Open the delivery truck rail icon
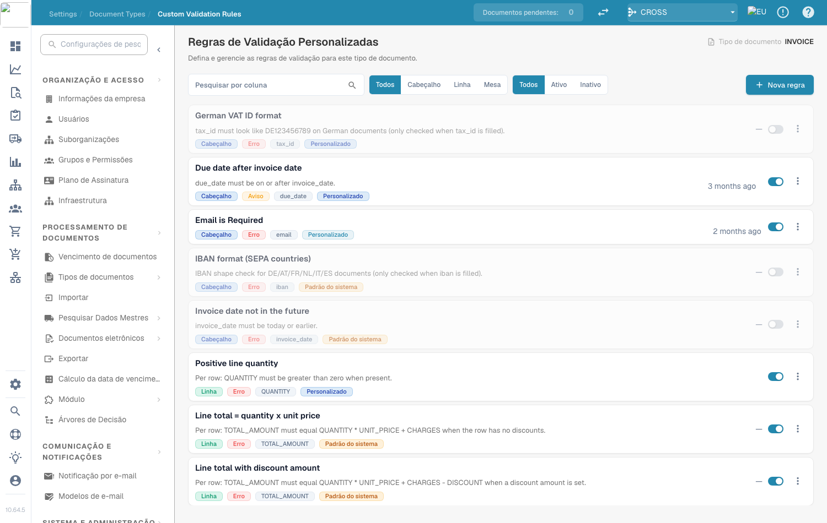Viewport: 827px width, 523px height. [15, 139]
